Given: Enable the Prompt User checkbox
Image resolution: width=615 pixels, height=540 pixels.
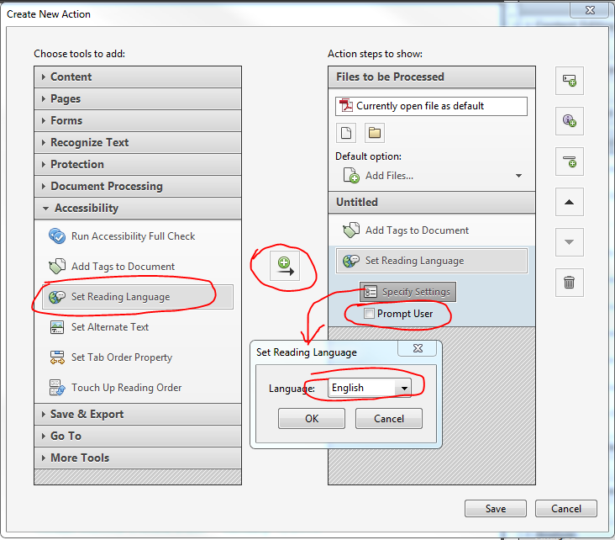Looking at the screenshot, I should pyautogui.click(x=369, y=314).
